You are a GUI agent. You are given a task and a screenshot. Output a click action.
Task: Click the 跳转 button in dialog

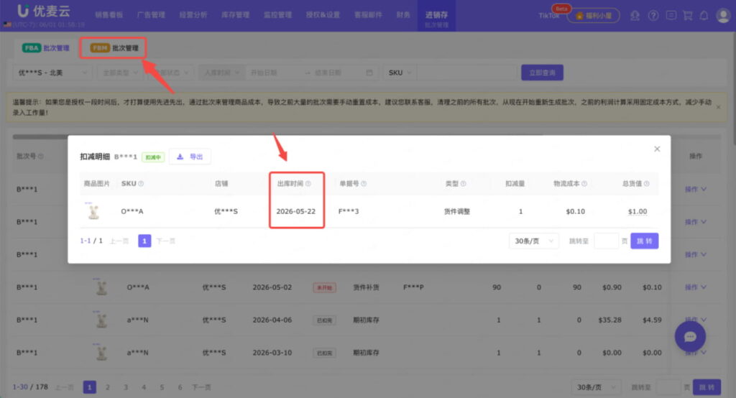click(644, 241)
